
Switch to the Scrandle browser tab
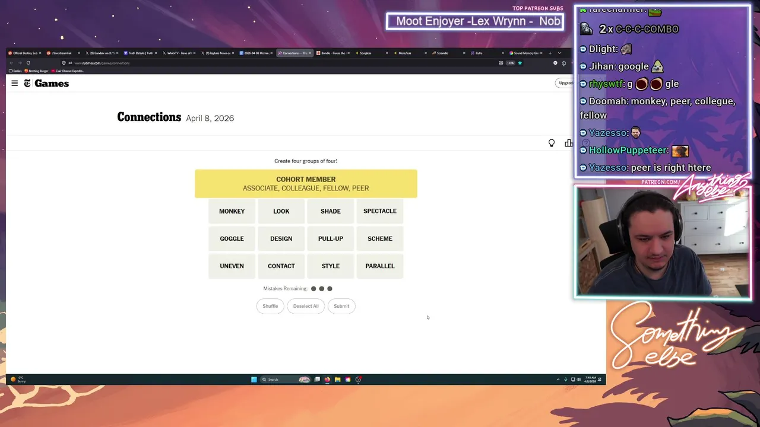point(448,53)
